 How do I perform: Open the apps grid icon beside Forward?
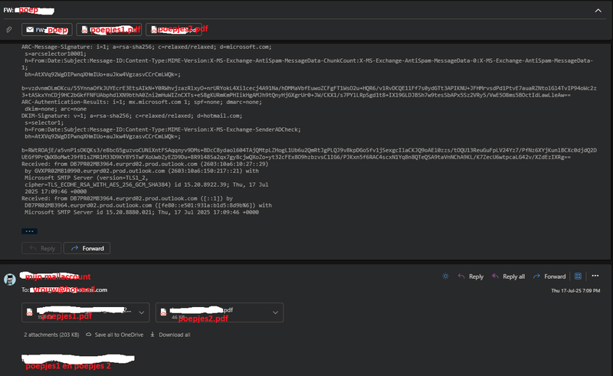pyautogui.click(x=579, y=276)
